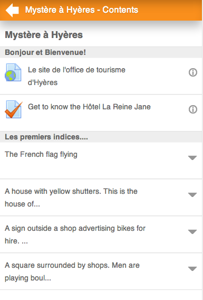
Task: Expand the yellow shutters house item
Action: [192, 195]
